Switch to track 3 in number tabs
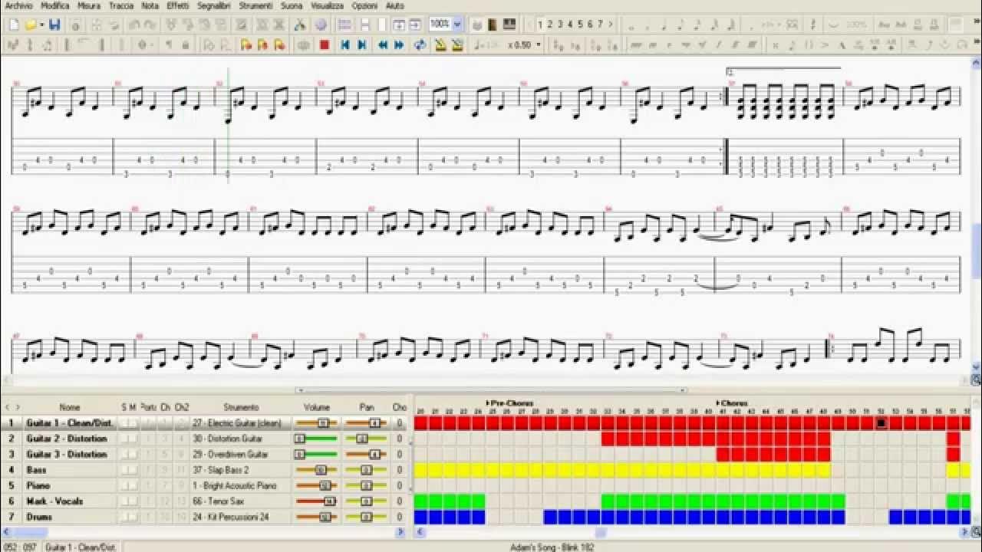The width and height of the screenshot is (982, 552). 560,25
